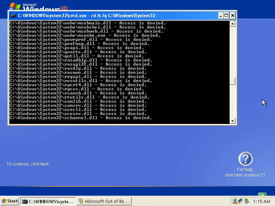Image resolution: width=275 pixels, height=206 pixels.
Task: Click the cmd title bar text 'rd /s /q C:\Windows\System32'
Action: click(x=123, y=16)
